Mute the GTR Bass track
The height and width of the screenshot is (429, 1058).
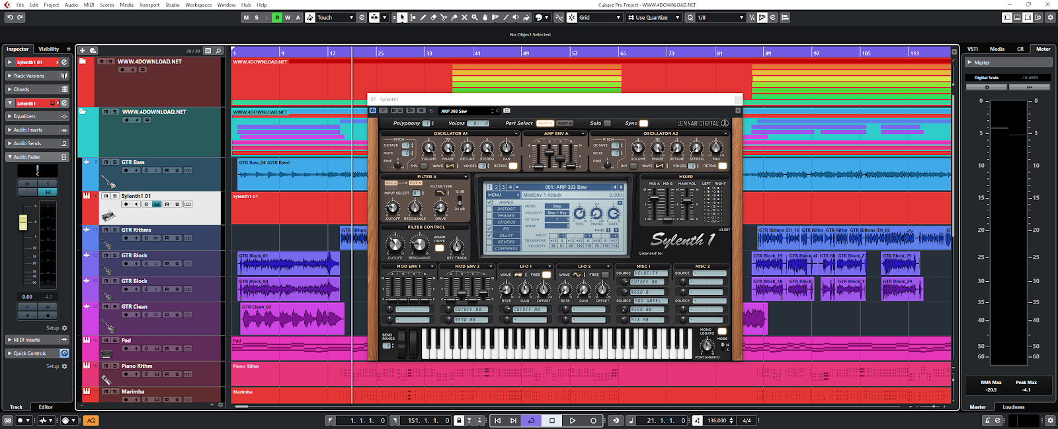click(x=106, y=162)
